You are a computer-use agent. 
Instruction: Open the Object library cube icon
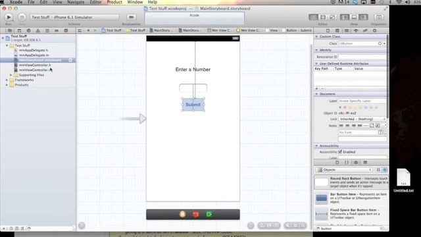tap(356, 163)
